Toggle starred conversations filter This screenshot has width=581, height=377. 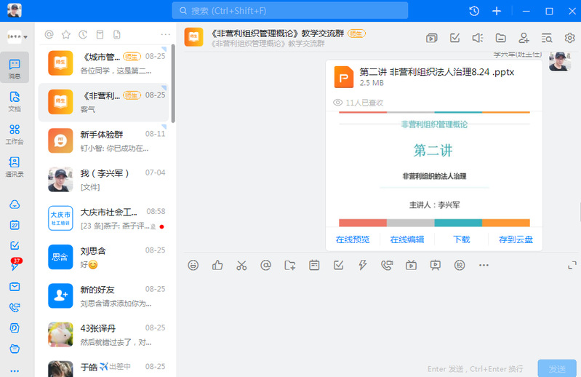(66, 34)
